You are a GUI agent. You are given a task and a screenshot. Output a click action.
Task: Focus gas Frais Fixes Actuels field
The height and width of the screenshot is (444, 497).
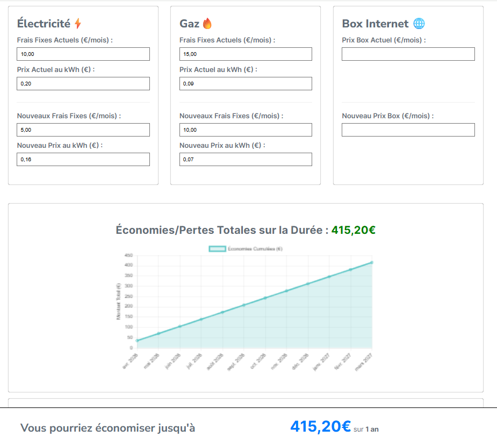[x=246, y=54]
